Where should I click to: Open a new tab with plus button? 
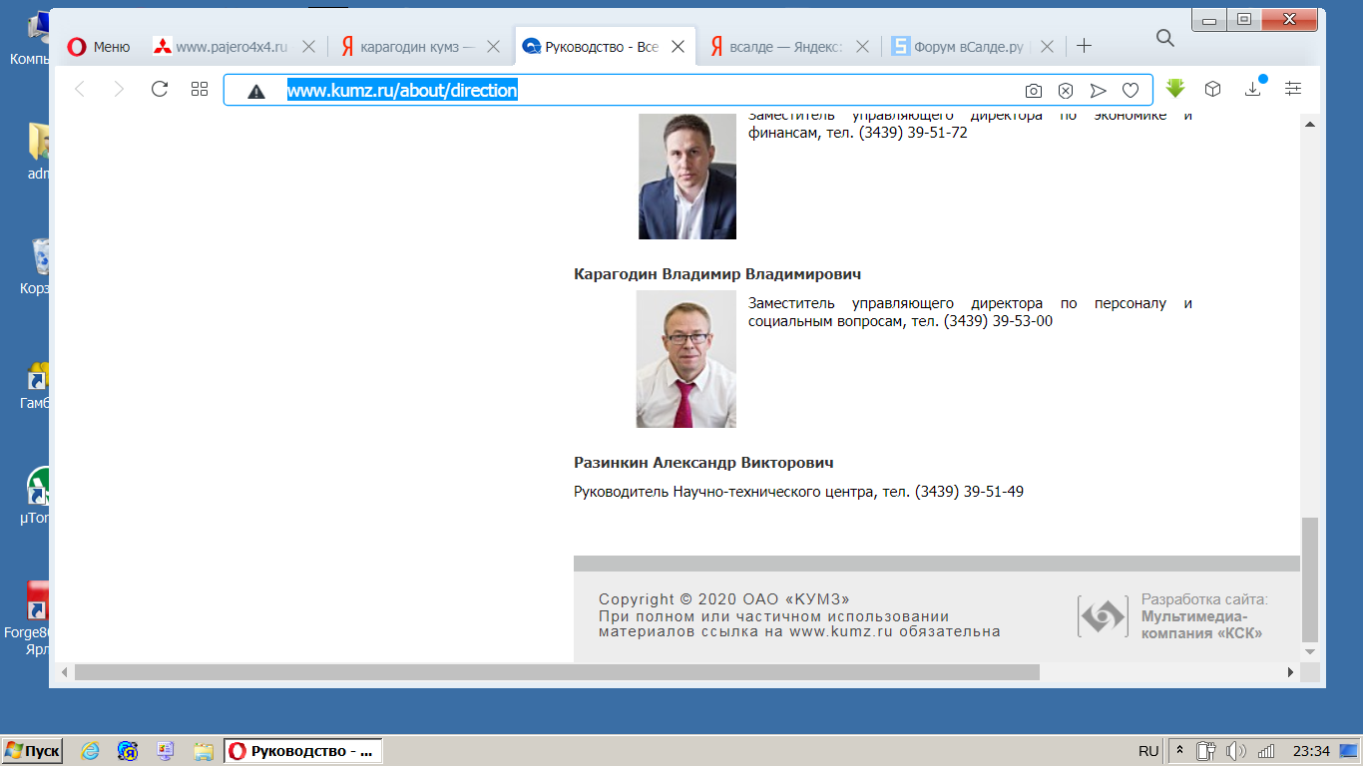click(x=1085, y=46)
